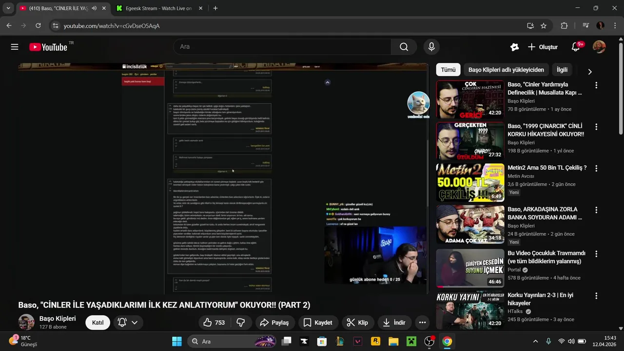Screen dimensions: 624x351
Task: Open the Metin2 50.000 TL thumbnail
Action: 470,182
